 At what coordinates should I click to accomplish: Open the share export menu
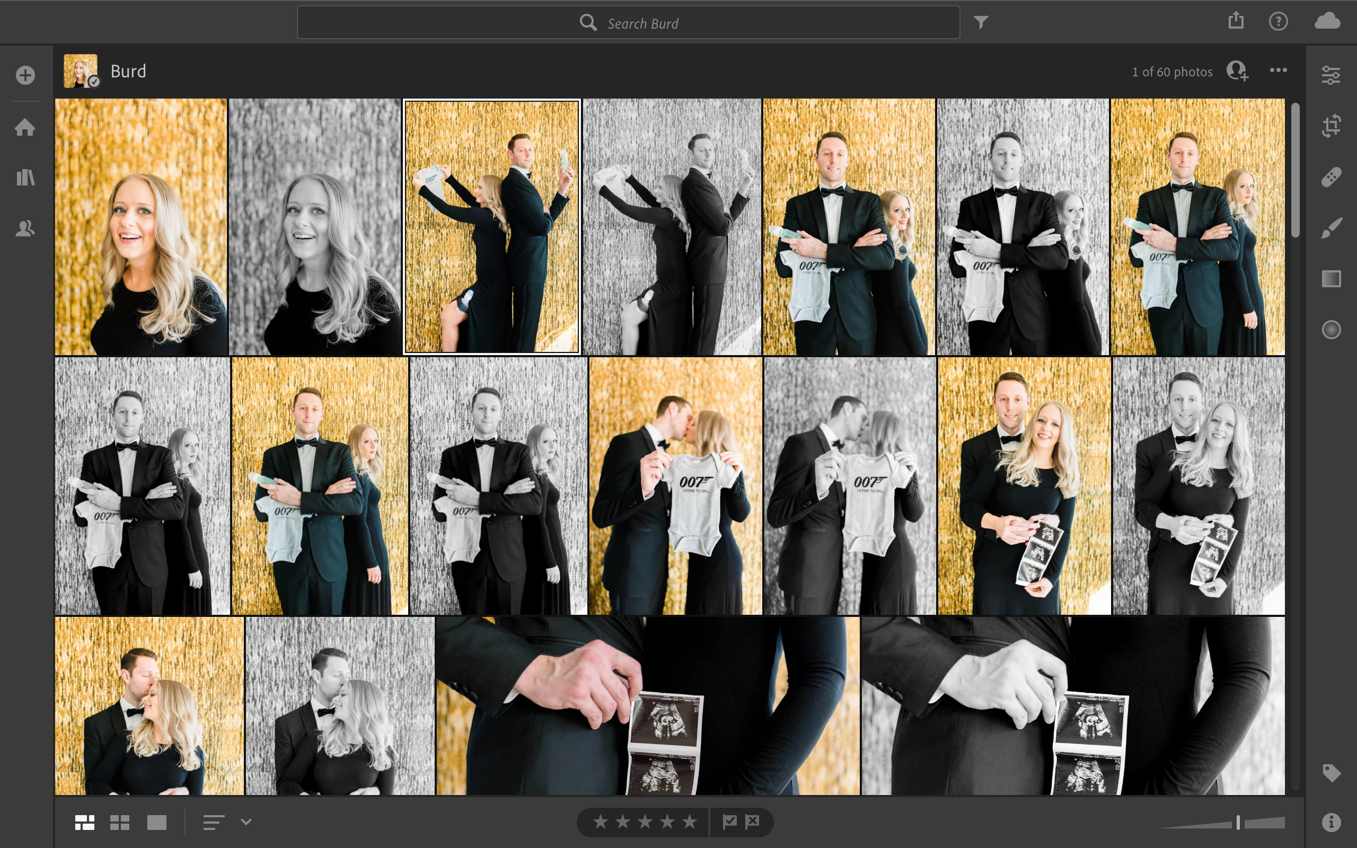point(1236,21)
